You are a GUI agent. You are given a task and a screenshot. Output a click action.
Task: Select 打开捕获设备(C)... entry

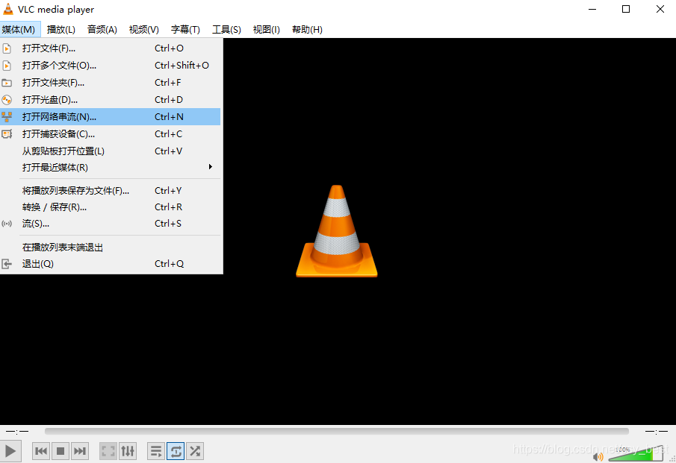(111, 133)
